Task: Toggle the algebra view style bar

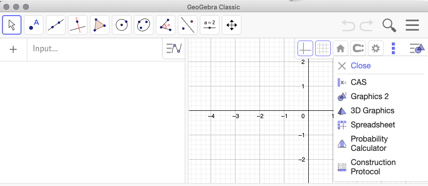Action: [x=174, y=48]
